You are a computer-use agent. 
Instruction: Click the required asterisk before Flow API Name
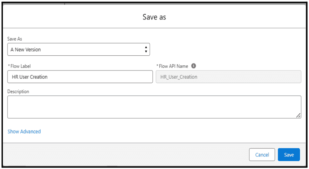(157, 65)
